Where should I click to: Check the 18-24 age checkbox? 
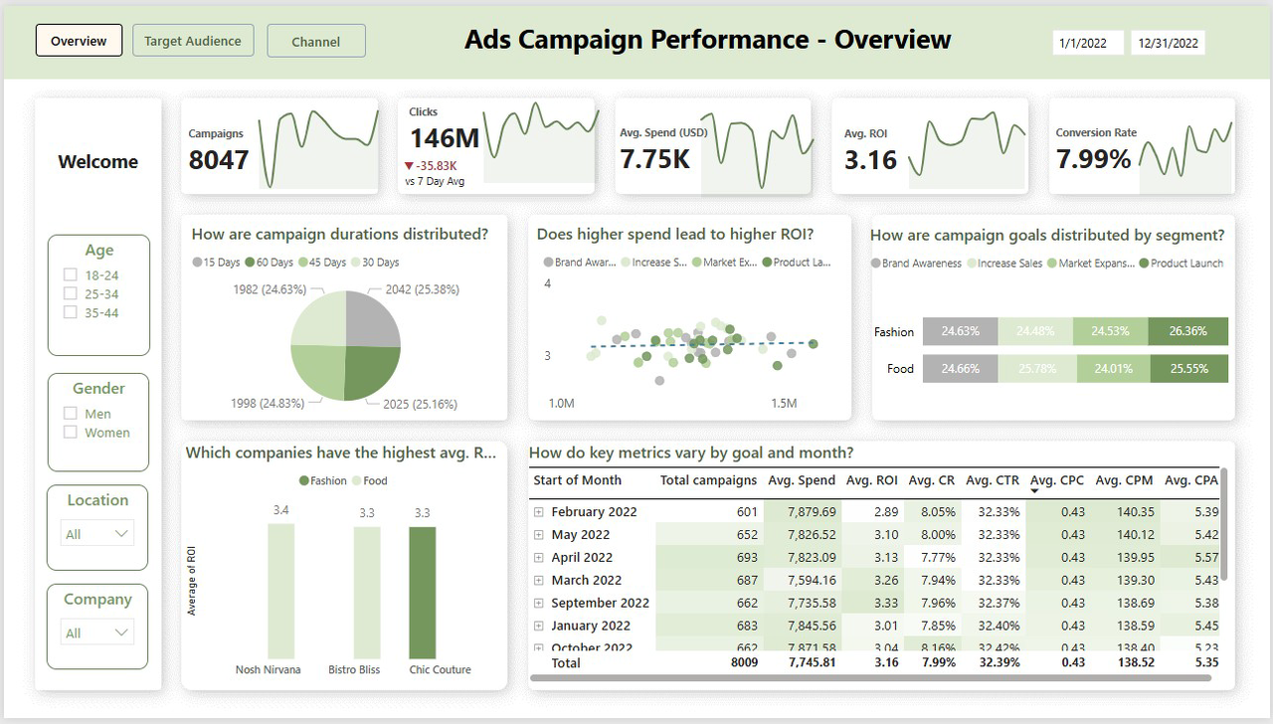(x=71, y=275)
